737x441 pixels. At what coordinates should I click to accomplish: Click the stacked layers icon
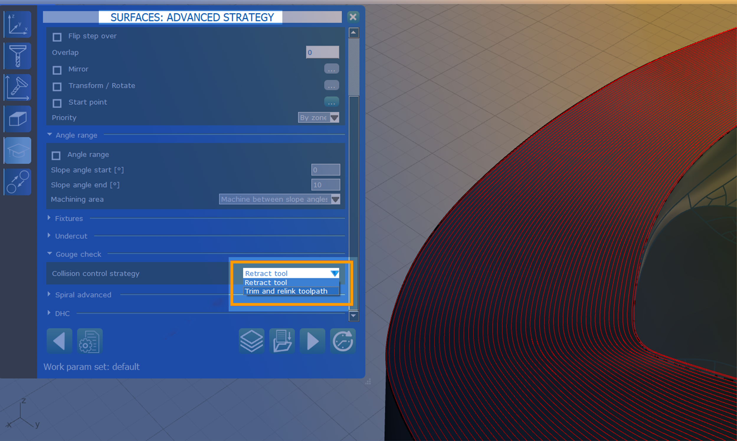251,341
